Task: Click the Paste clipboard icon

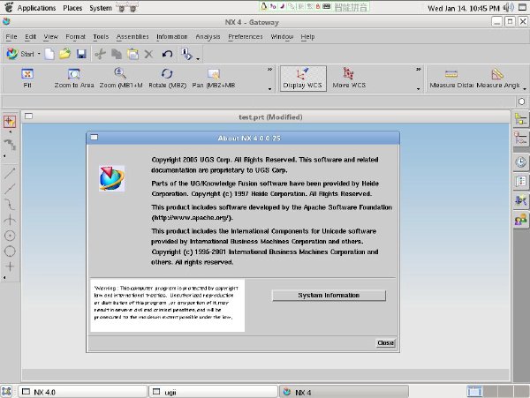Action: 132,54
